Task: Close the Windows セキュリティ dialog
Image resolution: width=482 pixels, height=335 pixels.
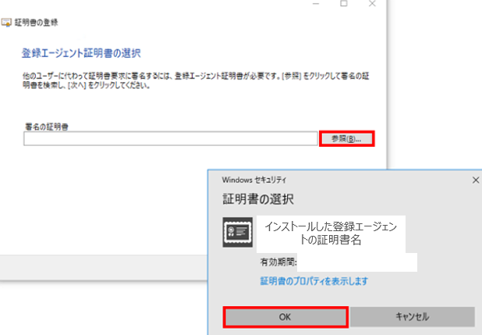Action: pos(476,180)
